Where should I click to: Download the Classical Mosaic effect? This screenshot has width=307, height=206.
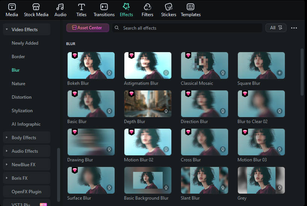pos(223,73)
